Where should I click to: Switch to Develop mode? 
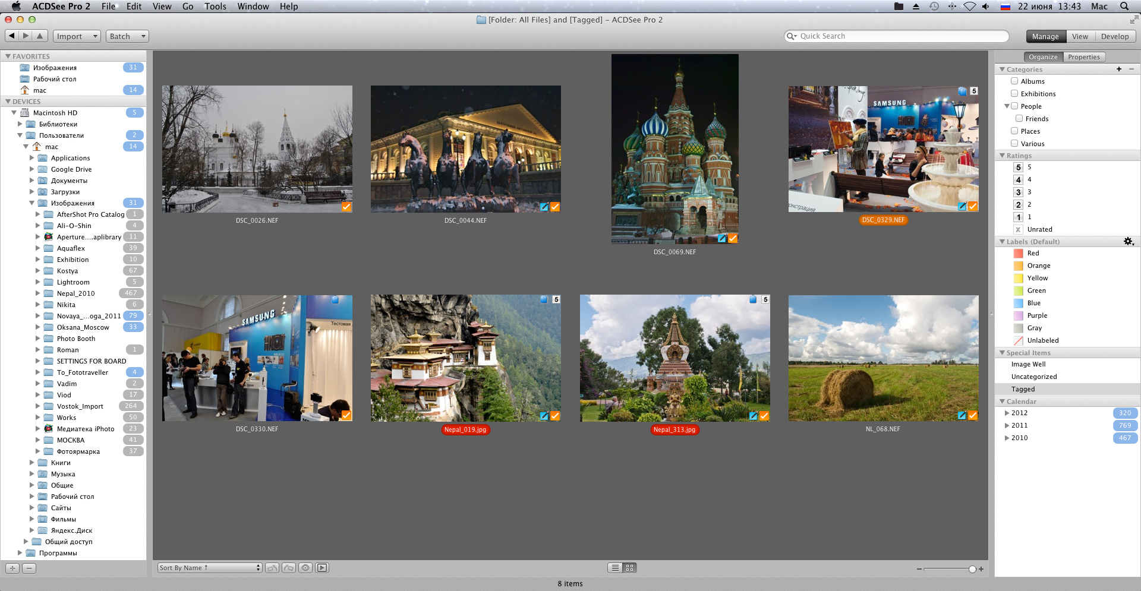coord(1115,36)
